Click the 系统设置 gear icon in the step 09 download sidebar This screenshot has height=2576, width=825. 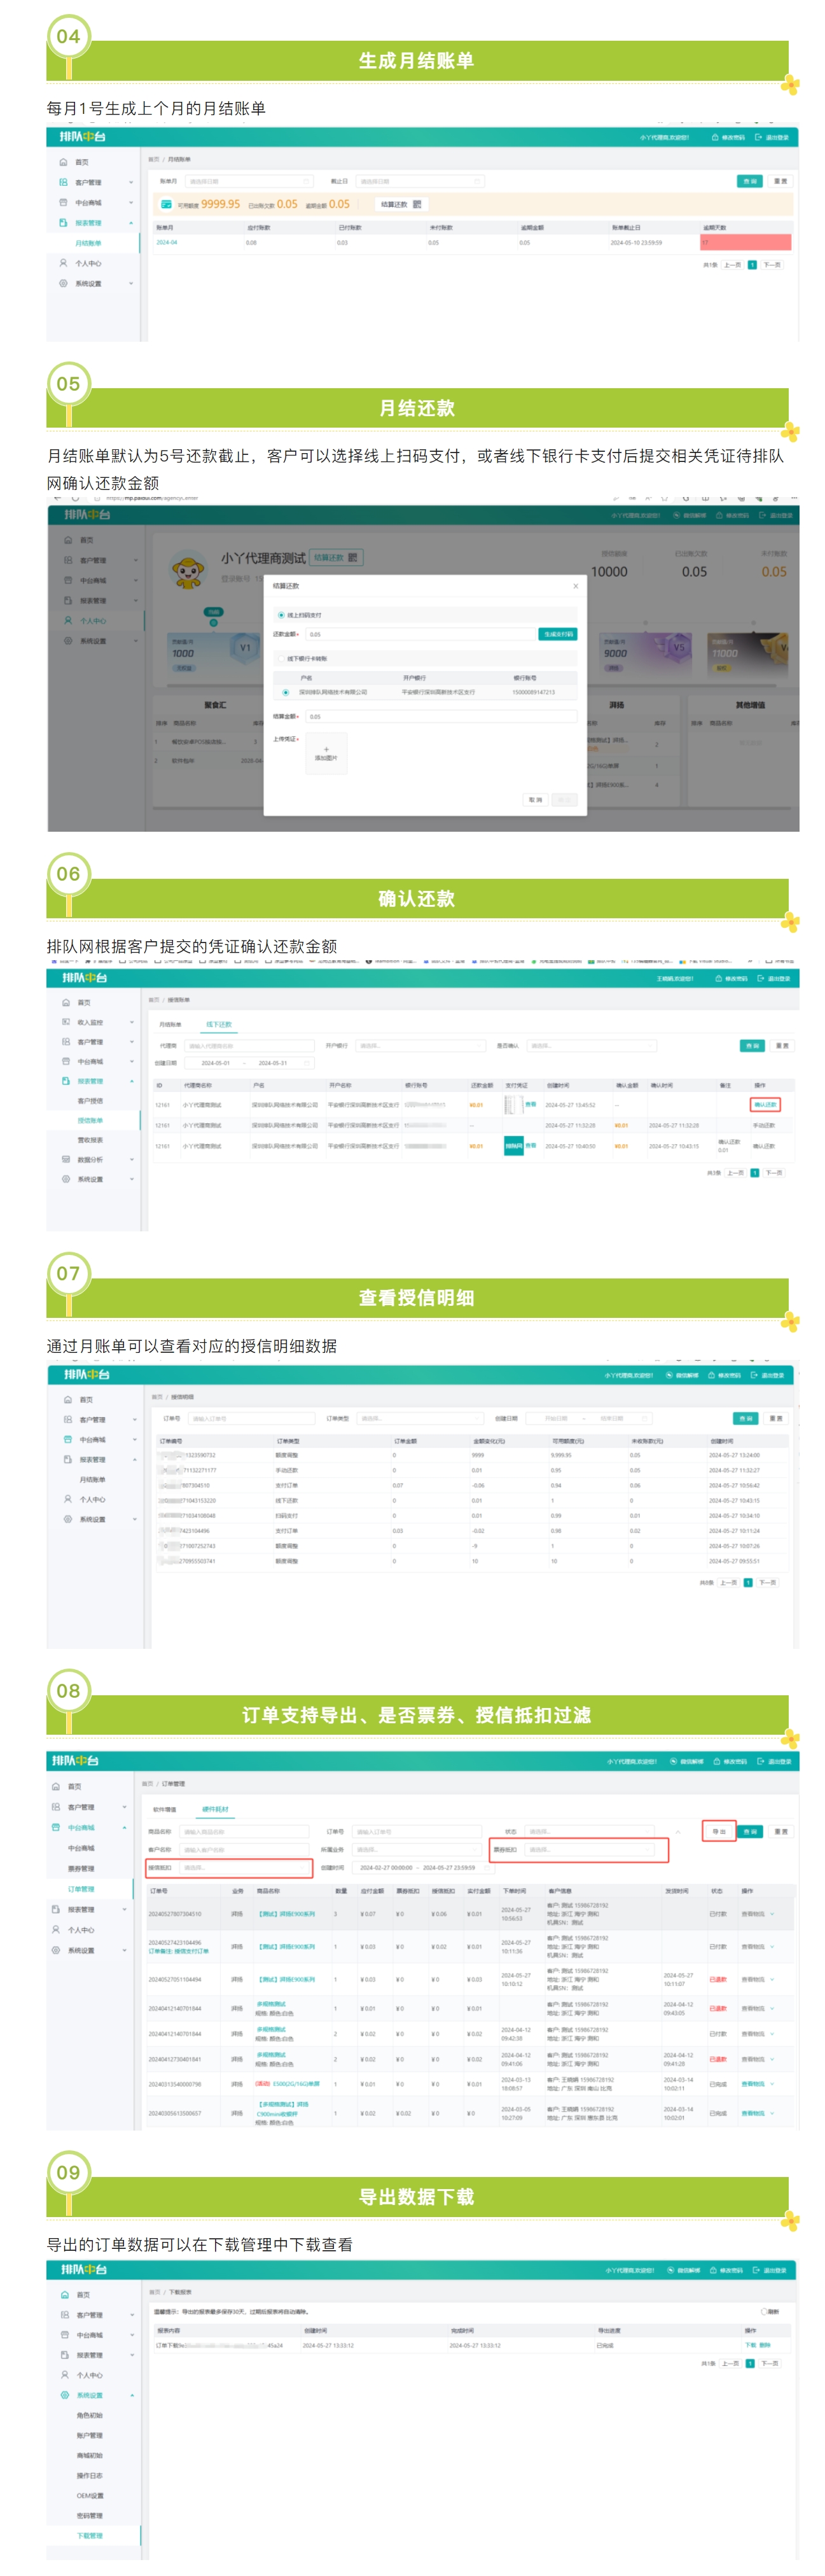(65, 2395)
